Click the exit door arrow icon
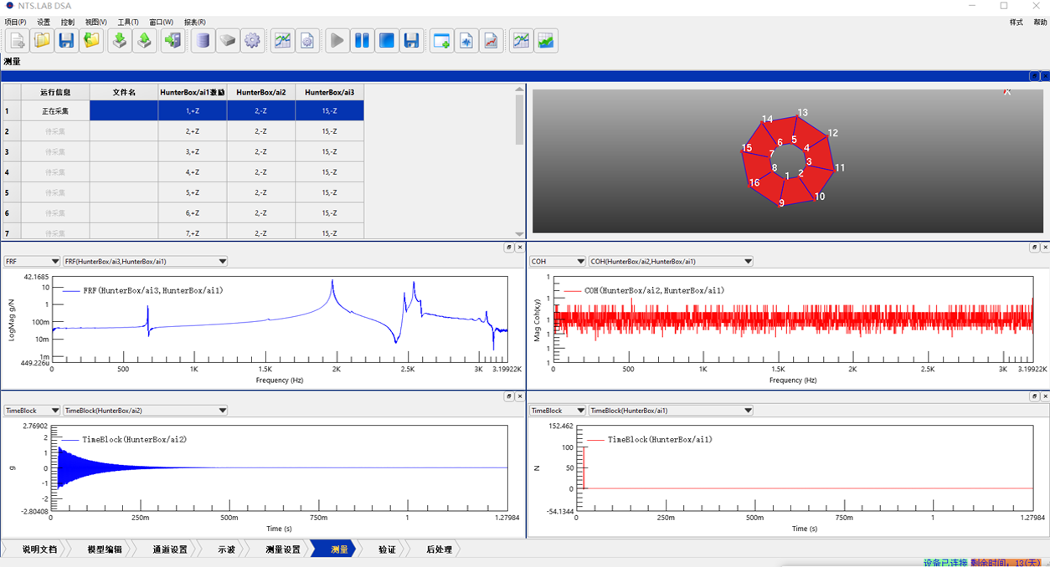This screenshot has height=567, width=1050. click(173, 40)
